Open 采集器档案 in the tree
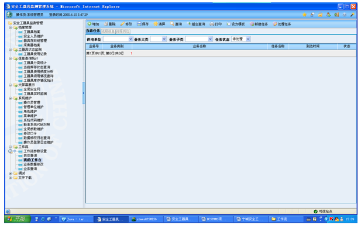The image size is (361, 225). coord(32,45)
